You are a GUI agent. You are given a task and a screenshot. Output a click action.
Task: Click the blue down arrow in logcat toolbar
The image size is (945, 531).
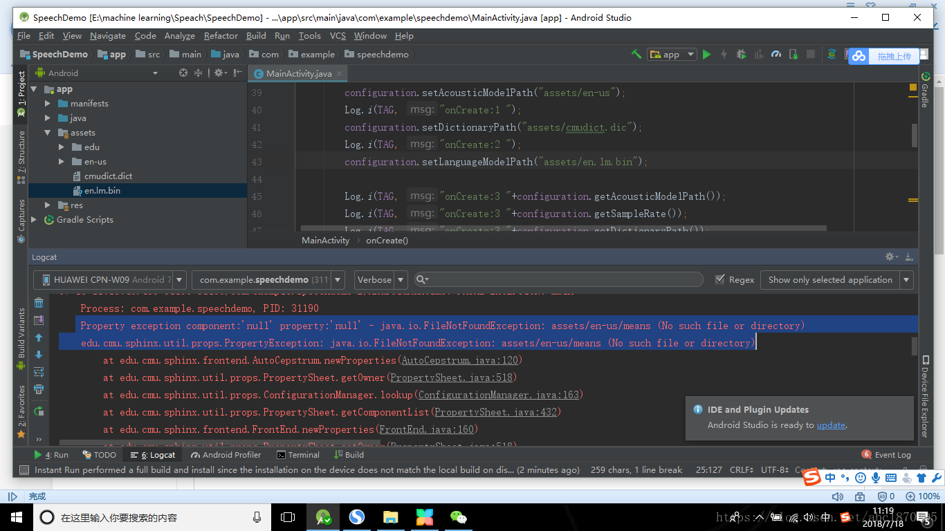pos(39,355)
